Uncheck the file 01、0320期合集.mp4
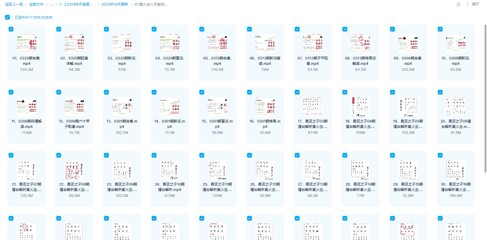The width and height of the screenshot is (487, 240). pyautogui.click(x=11, y=29)
